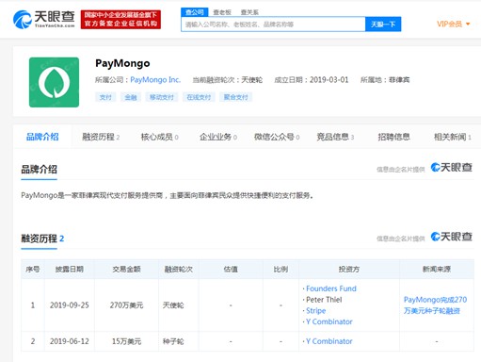Switch to the 竞品信息 tab
The image size is (481, 362).
tap(335, 137)
